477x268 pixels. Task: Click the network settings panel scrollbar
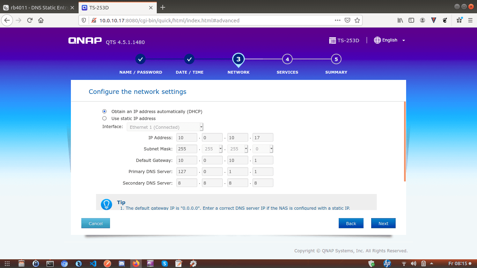(405, 141)
